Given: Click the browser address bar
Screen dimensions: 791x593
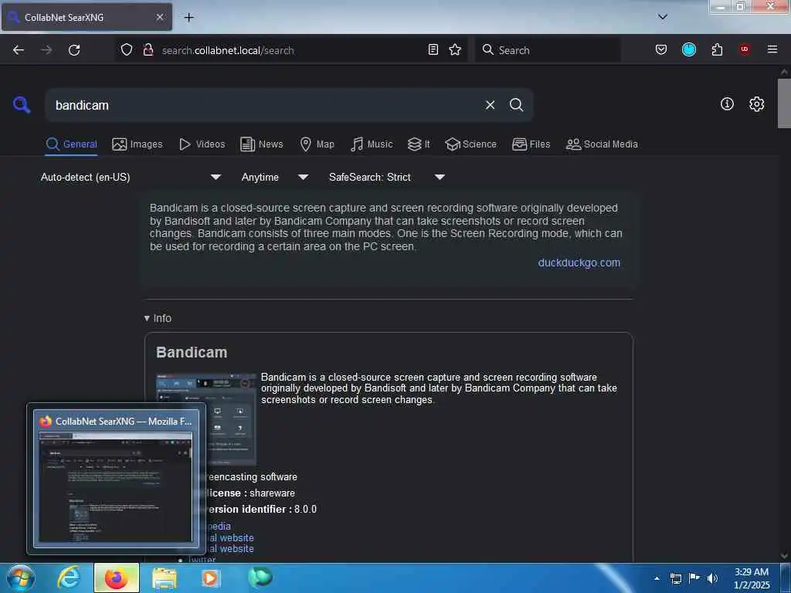Looking at the screenshot, I should click(291, 50).
